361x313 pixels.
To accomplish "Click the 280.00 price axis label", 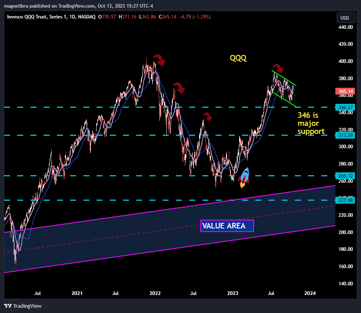I will 346,164.
